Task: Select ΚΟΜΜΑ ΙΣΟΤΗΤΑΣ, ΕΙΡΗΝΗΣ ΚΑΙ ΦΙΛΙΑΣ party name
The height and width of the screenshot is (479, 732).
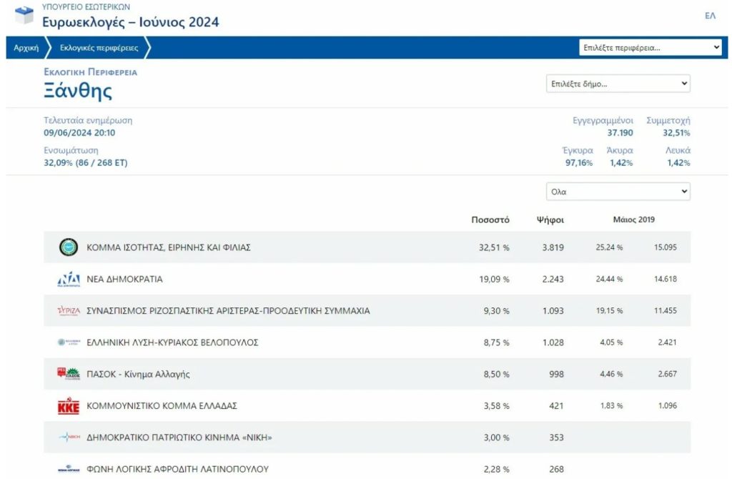Action: [169, 247]
